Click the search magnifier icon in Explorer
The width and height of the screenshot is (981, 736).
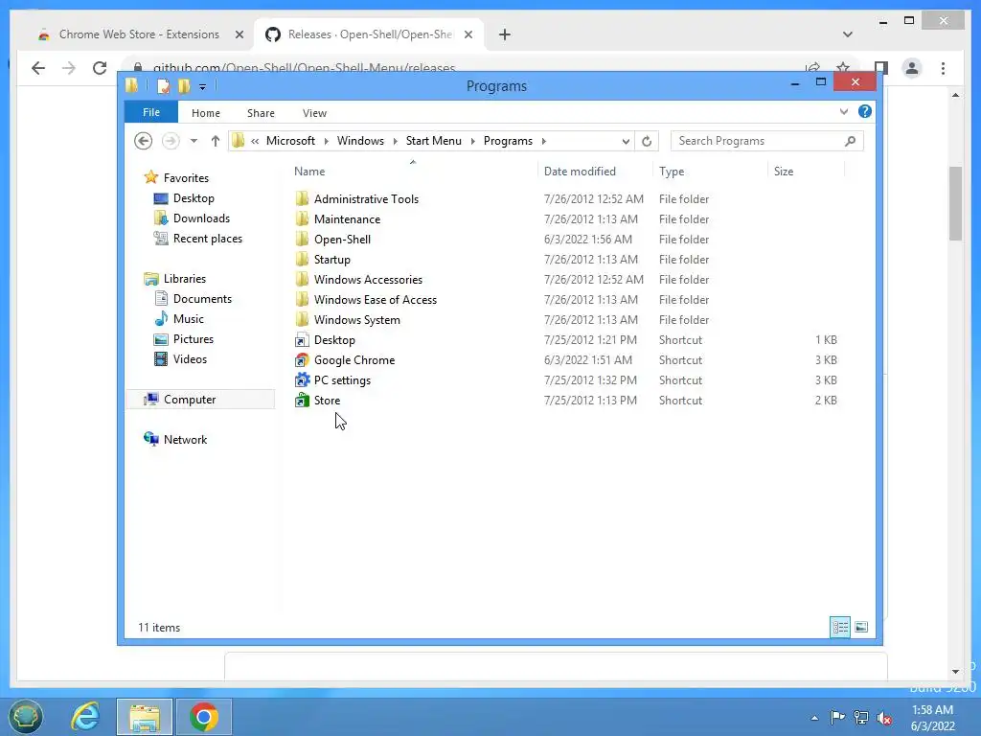click(850, 141)
